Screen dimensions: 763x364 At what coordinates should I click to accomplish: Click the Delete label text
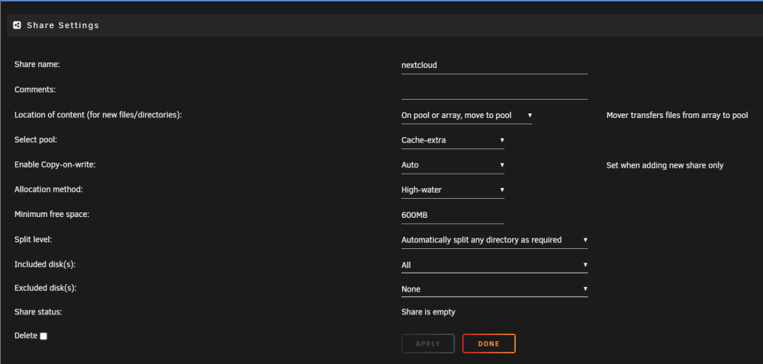click(x=26, y=335)
